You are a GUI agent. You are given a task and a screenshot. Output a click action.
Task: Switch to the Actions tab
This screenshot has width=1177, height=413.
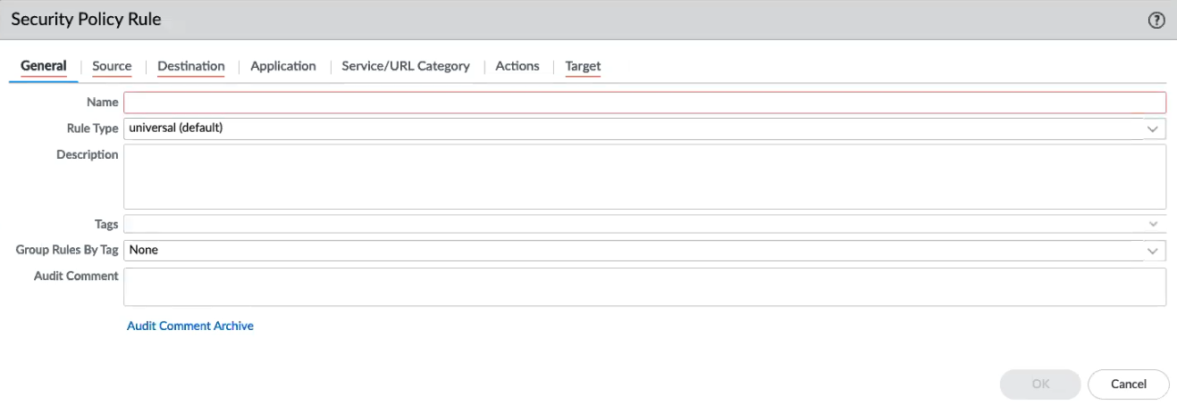tap(517, 66)
